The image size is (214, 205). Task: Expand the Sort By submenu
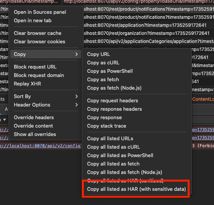click(46, 97)
